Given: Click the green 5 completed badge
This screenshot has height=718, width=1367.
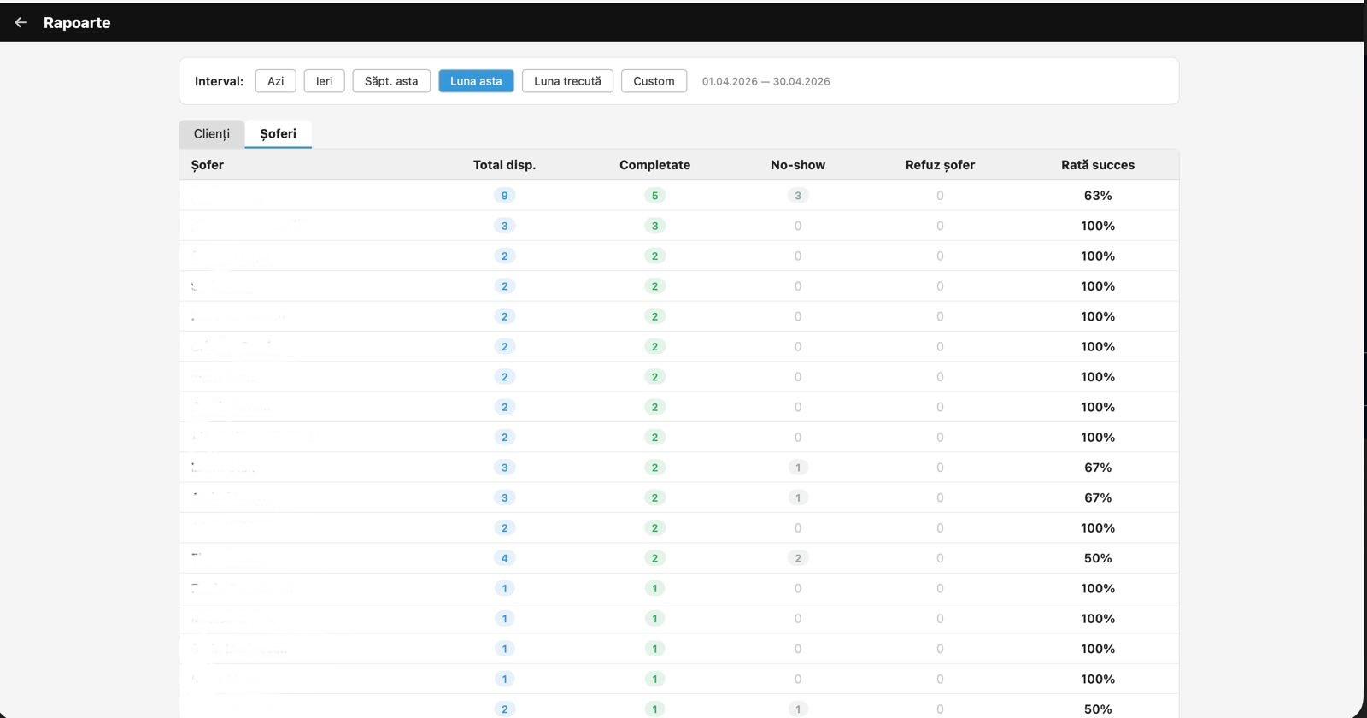Looking at the screenshot, I should pos(654,196).
